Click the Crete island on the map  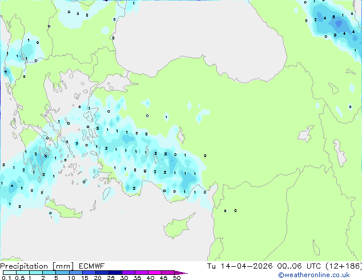(63, 210)
